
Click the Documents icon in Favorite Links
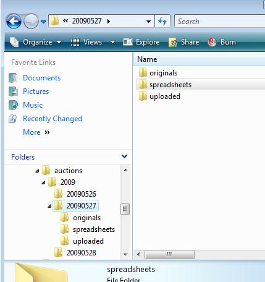tap(13, 78)
